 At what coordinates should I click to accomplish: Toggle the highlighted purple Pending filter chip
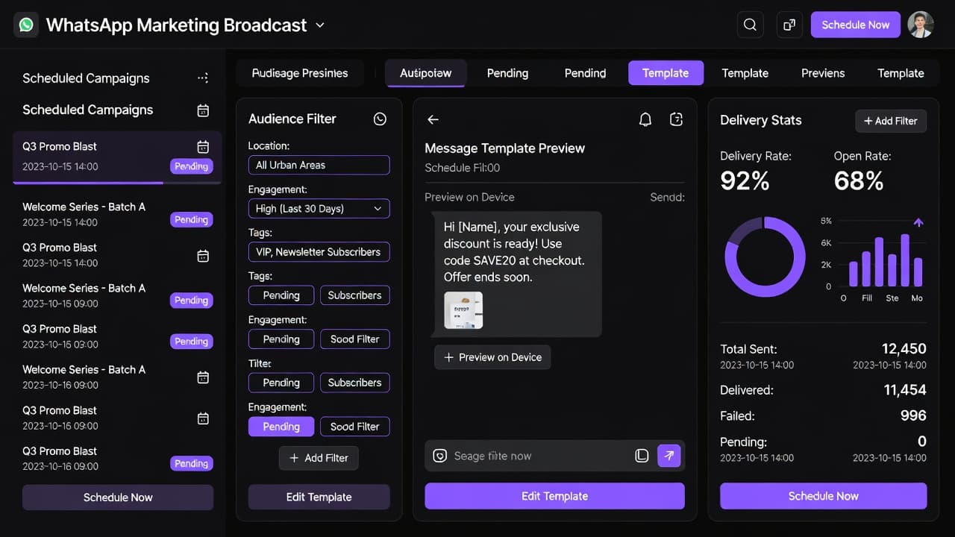(281, 427)
